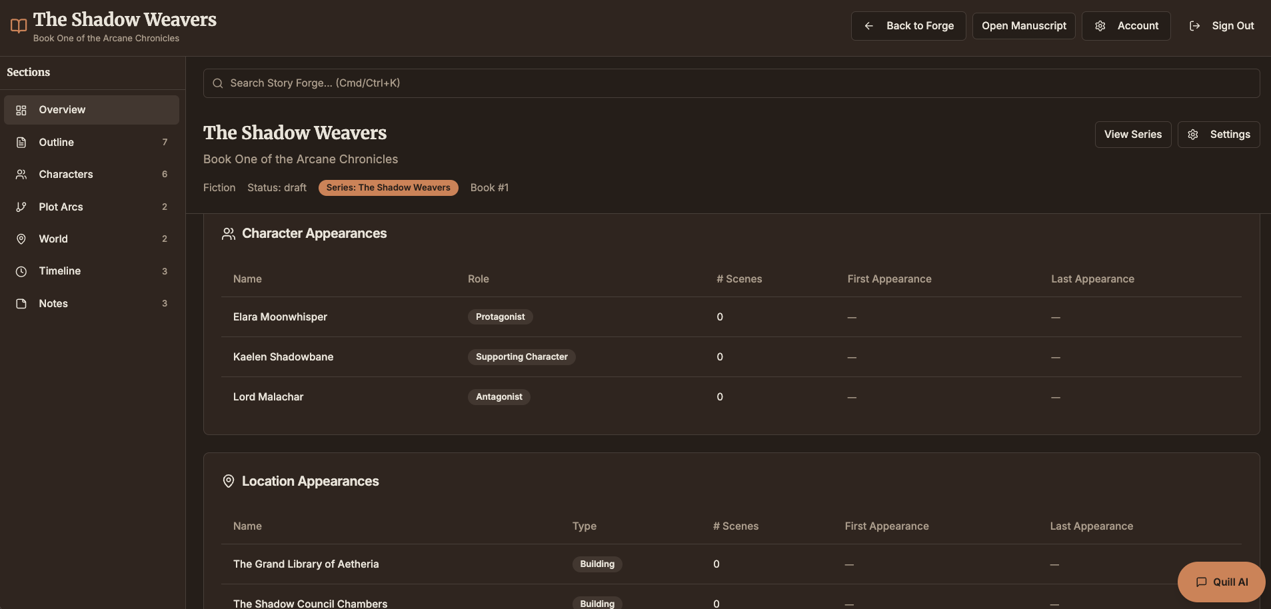Screen dimensions: 1271x609
Task: Click Last Appearance header in location table
Action: [x=1092, y=526]
